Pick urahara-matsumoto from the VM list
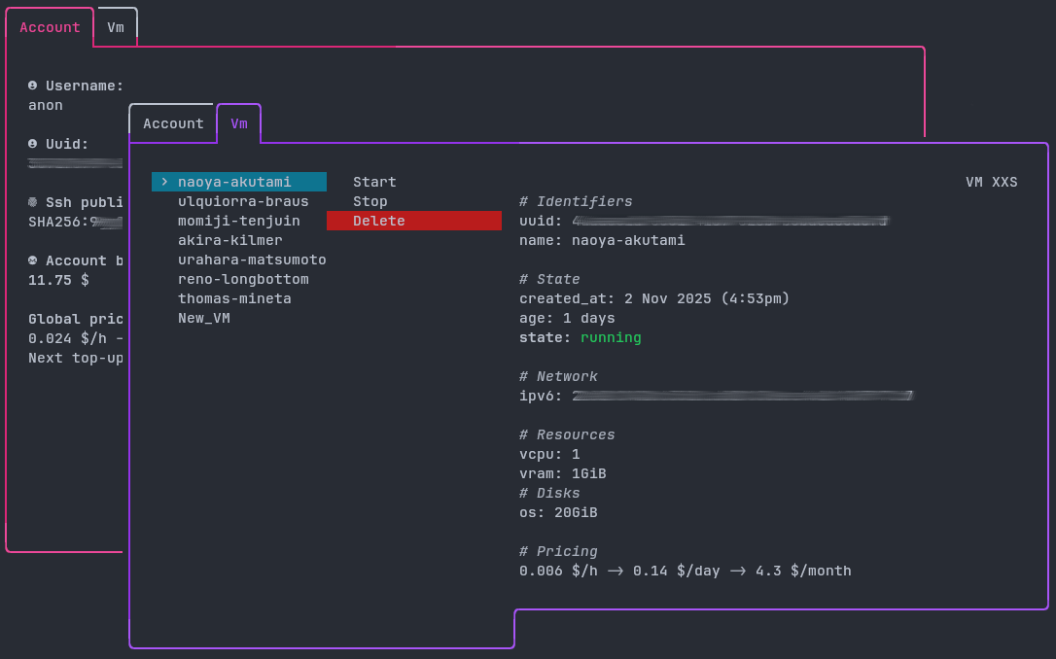Viewport: 1056px width, 659px height. pyautogui.click(x=252, y=260)
